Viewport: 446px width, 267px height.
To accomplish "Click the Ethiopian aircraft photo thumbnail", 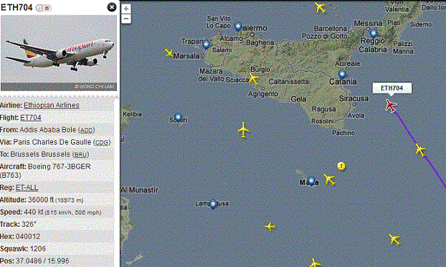I will pos(59,53).
